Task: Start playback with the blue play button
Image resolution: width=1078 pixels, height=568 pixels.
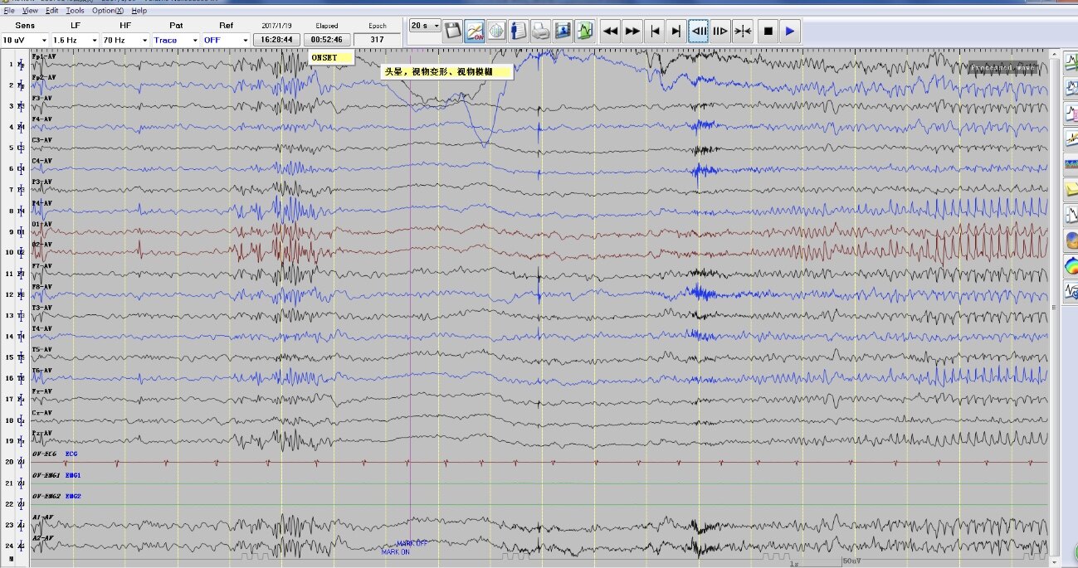Action: point(790,32)
